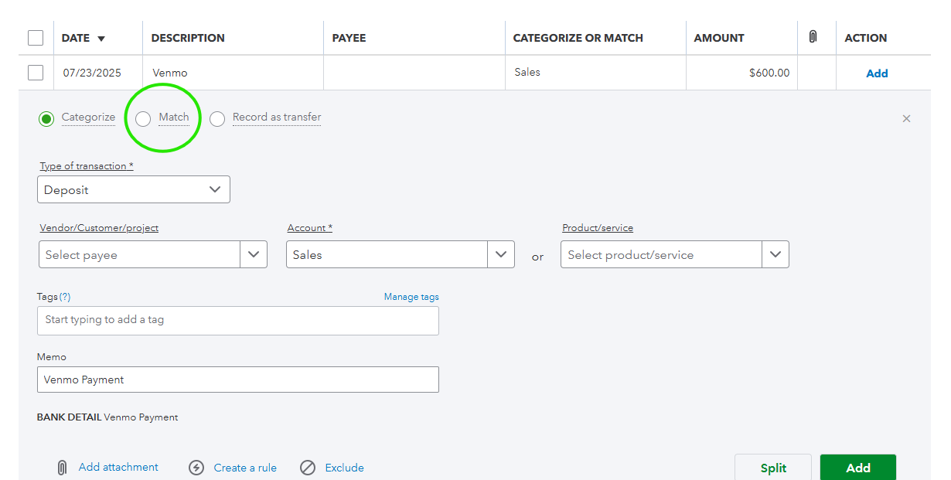Screen dimensions: 951x480
Task: Click the Tags input field
Action: [x=238, y=320]
